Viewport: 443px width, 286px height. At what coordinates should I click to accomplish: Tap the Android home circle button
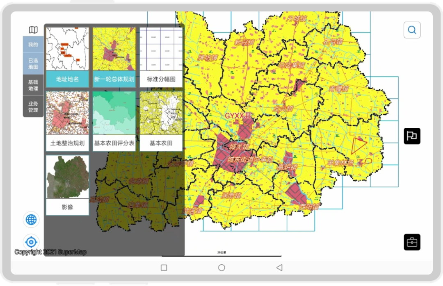pos(221,268)
